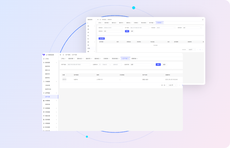Click the blue heart logo of 上门家政系统
The image size is (230, 148).
coord(44,55)
